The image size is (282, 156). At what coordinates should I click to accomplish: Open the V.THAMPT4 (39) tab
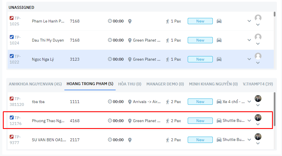(x=258, y=84)
